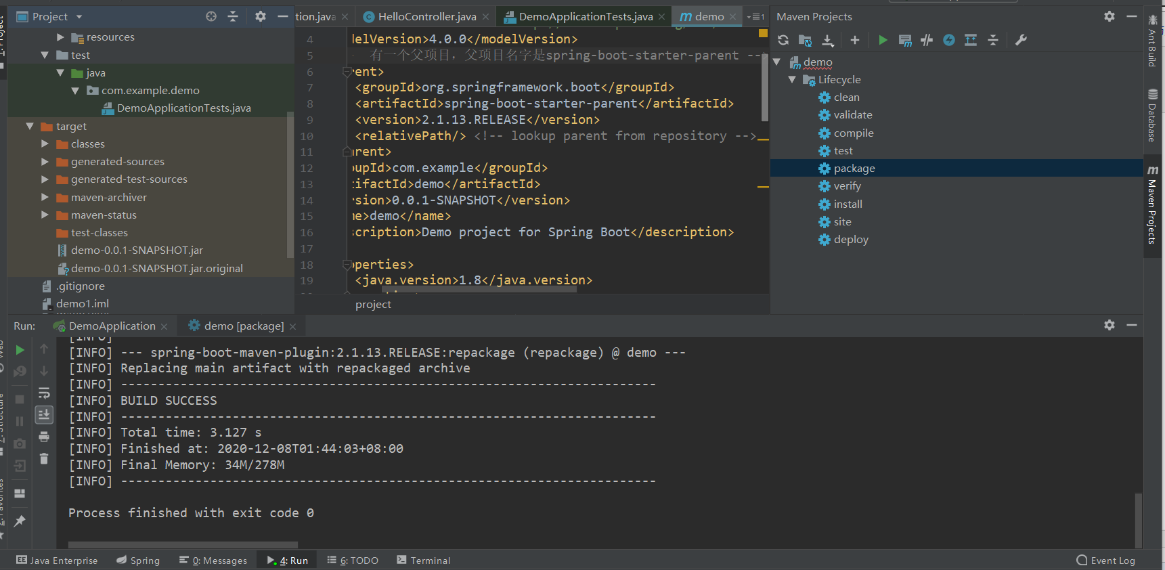
Task: Toggle soft-wrap in Run console
Action: click(x=44, y=393)
